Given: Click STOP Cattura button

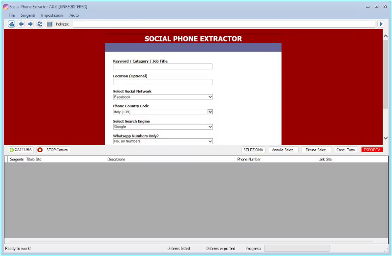Looking at the screenshot, I should [x=53, y=150].
